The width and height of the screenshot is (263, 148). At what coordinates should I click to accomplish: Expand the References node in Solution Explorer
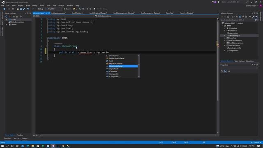click(x=224, y=31)
